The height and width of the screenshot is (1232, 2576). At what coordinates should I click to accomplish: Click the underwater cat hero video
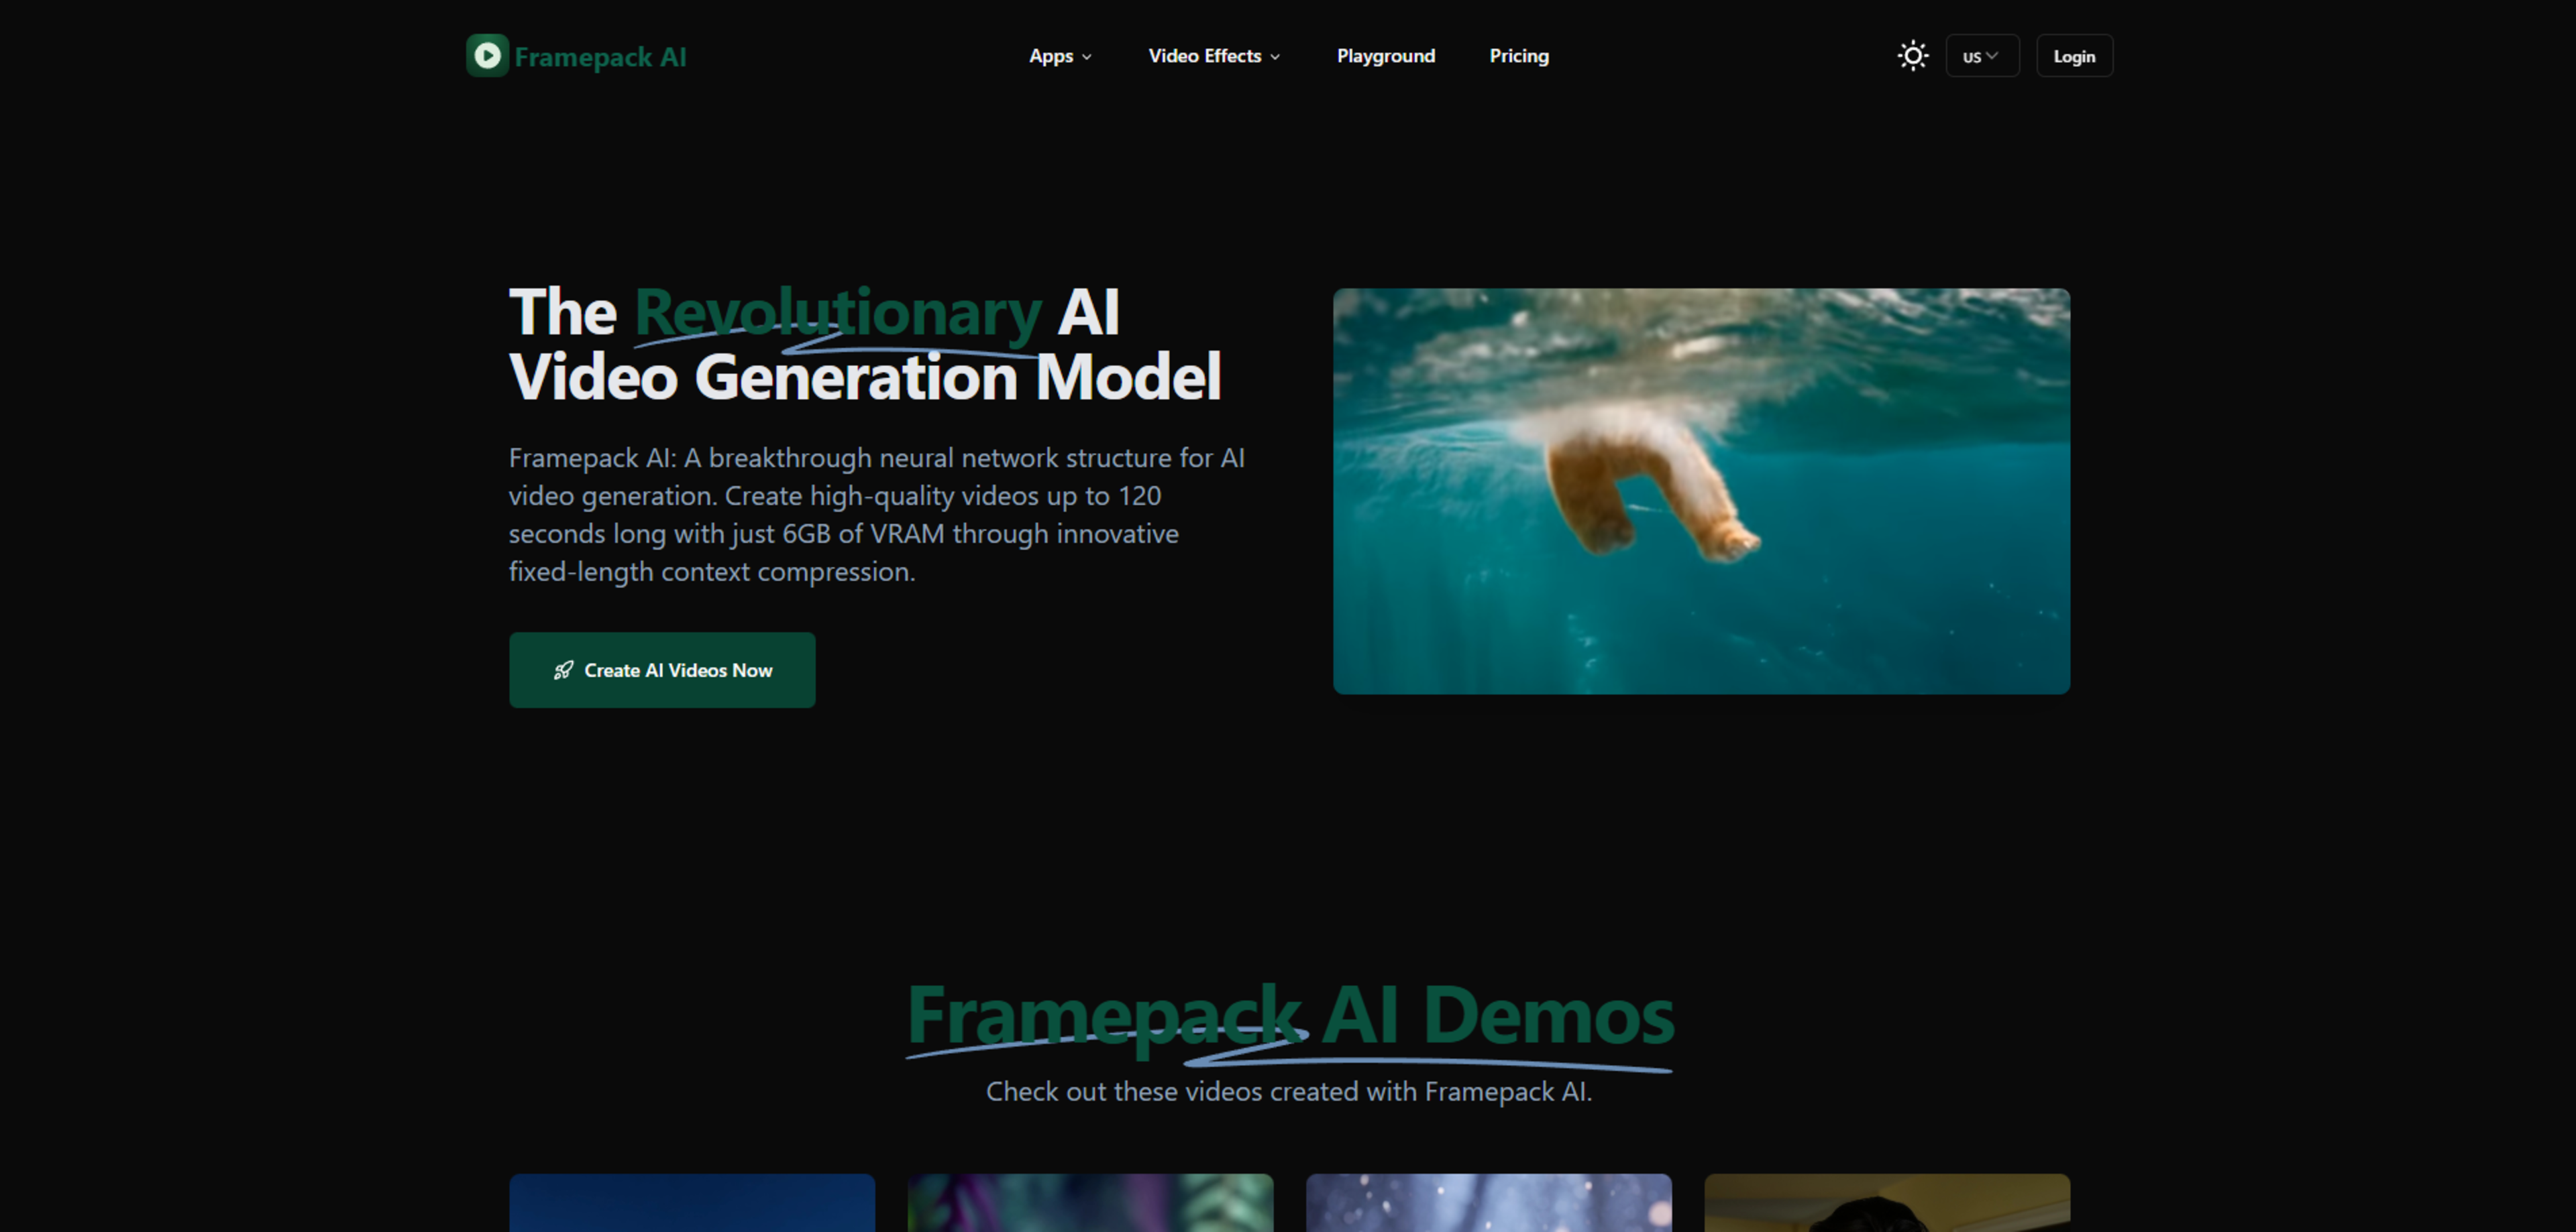click(1701, 491)
